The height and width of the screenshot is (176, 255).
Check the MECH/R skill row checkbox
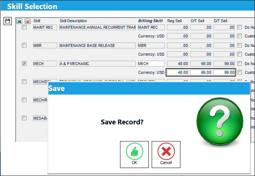24,100
